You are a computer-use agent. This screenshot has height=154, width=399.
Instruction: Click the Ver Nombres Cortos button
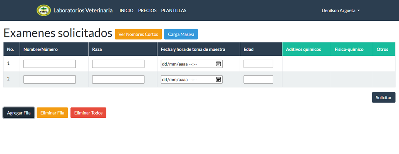pos(138,34)
